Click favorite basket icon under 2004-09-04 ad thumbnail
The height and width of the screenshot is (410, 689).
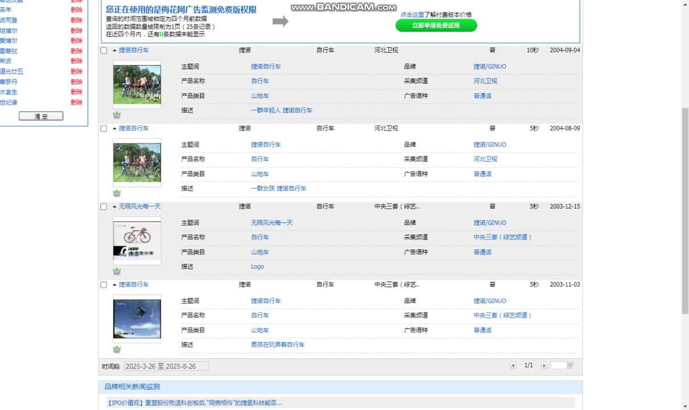pyautogui.click(x=117, y=115)
